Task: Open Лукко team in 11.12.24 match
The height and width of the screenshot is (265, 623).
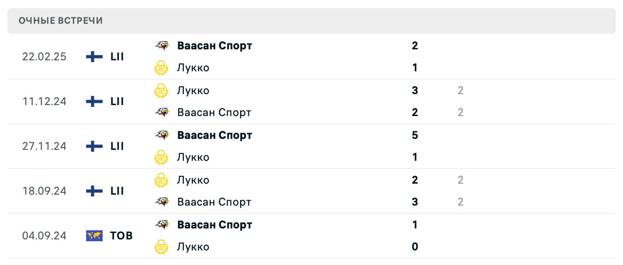Action: (193, 90)
